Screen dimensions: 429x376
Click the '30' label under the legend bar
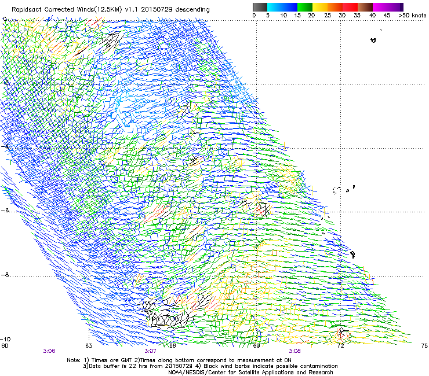click(x=342, y=16)
